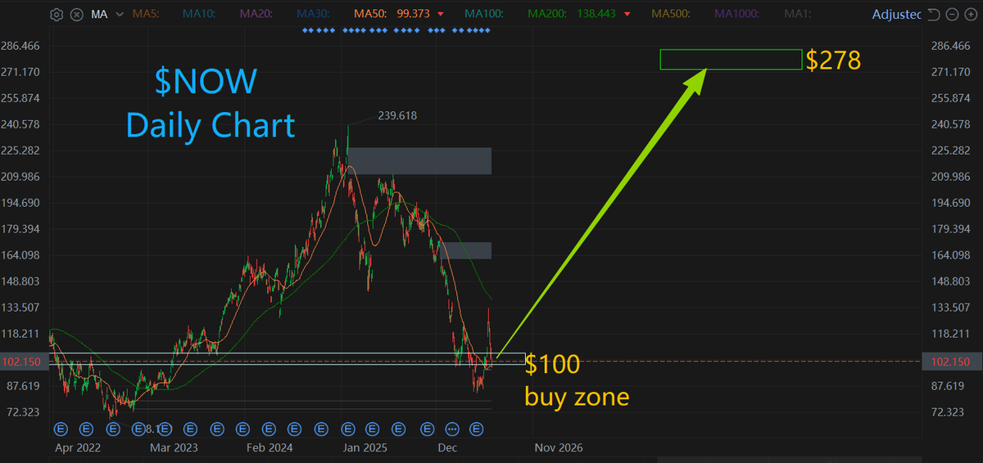Viewport: 983px width, 463px height.
Task: Click the Nov 2026 date label
Action: (559, 448)
